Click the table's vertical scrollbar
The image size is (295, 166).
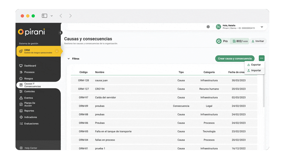point(264,91)
